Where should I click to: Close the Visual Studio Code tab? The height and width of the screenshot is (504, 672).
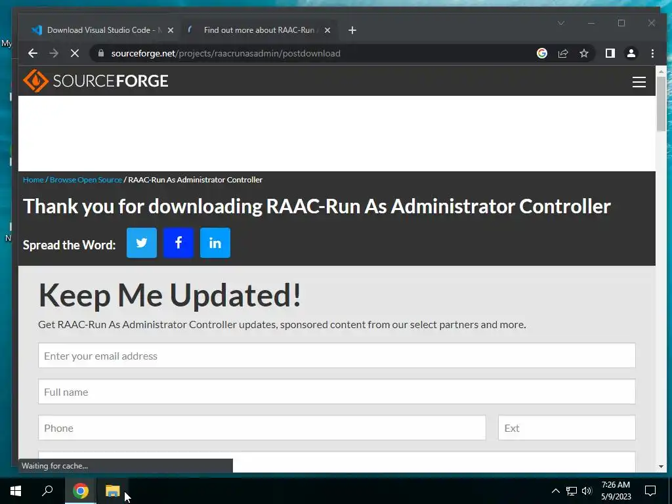click(x=171, y=30)
